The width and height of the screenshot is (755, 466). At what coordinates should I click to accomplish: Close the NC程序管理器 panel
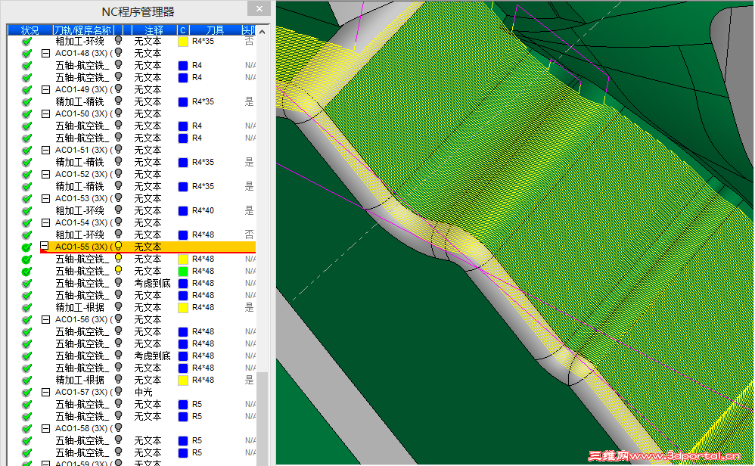click(259, 8)
